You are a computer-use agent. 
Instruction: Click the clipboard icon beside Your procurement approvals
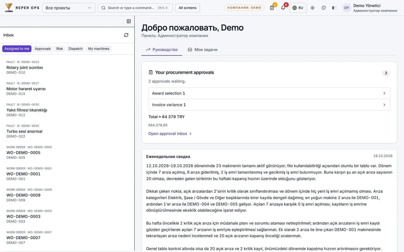[x=151, y=72]
